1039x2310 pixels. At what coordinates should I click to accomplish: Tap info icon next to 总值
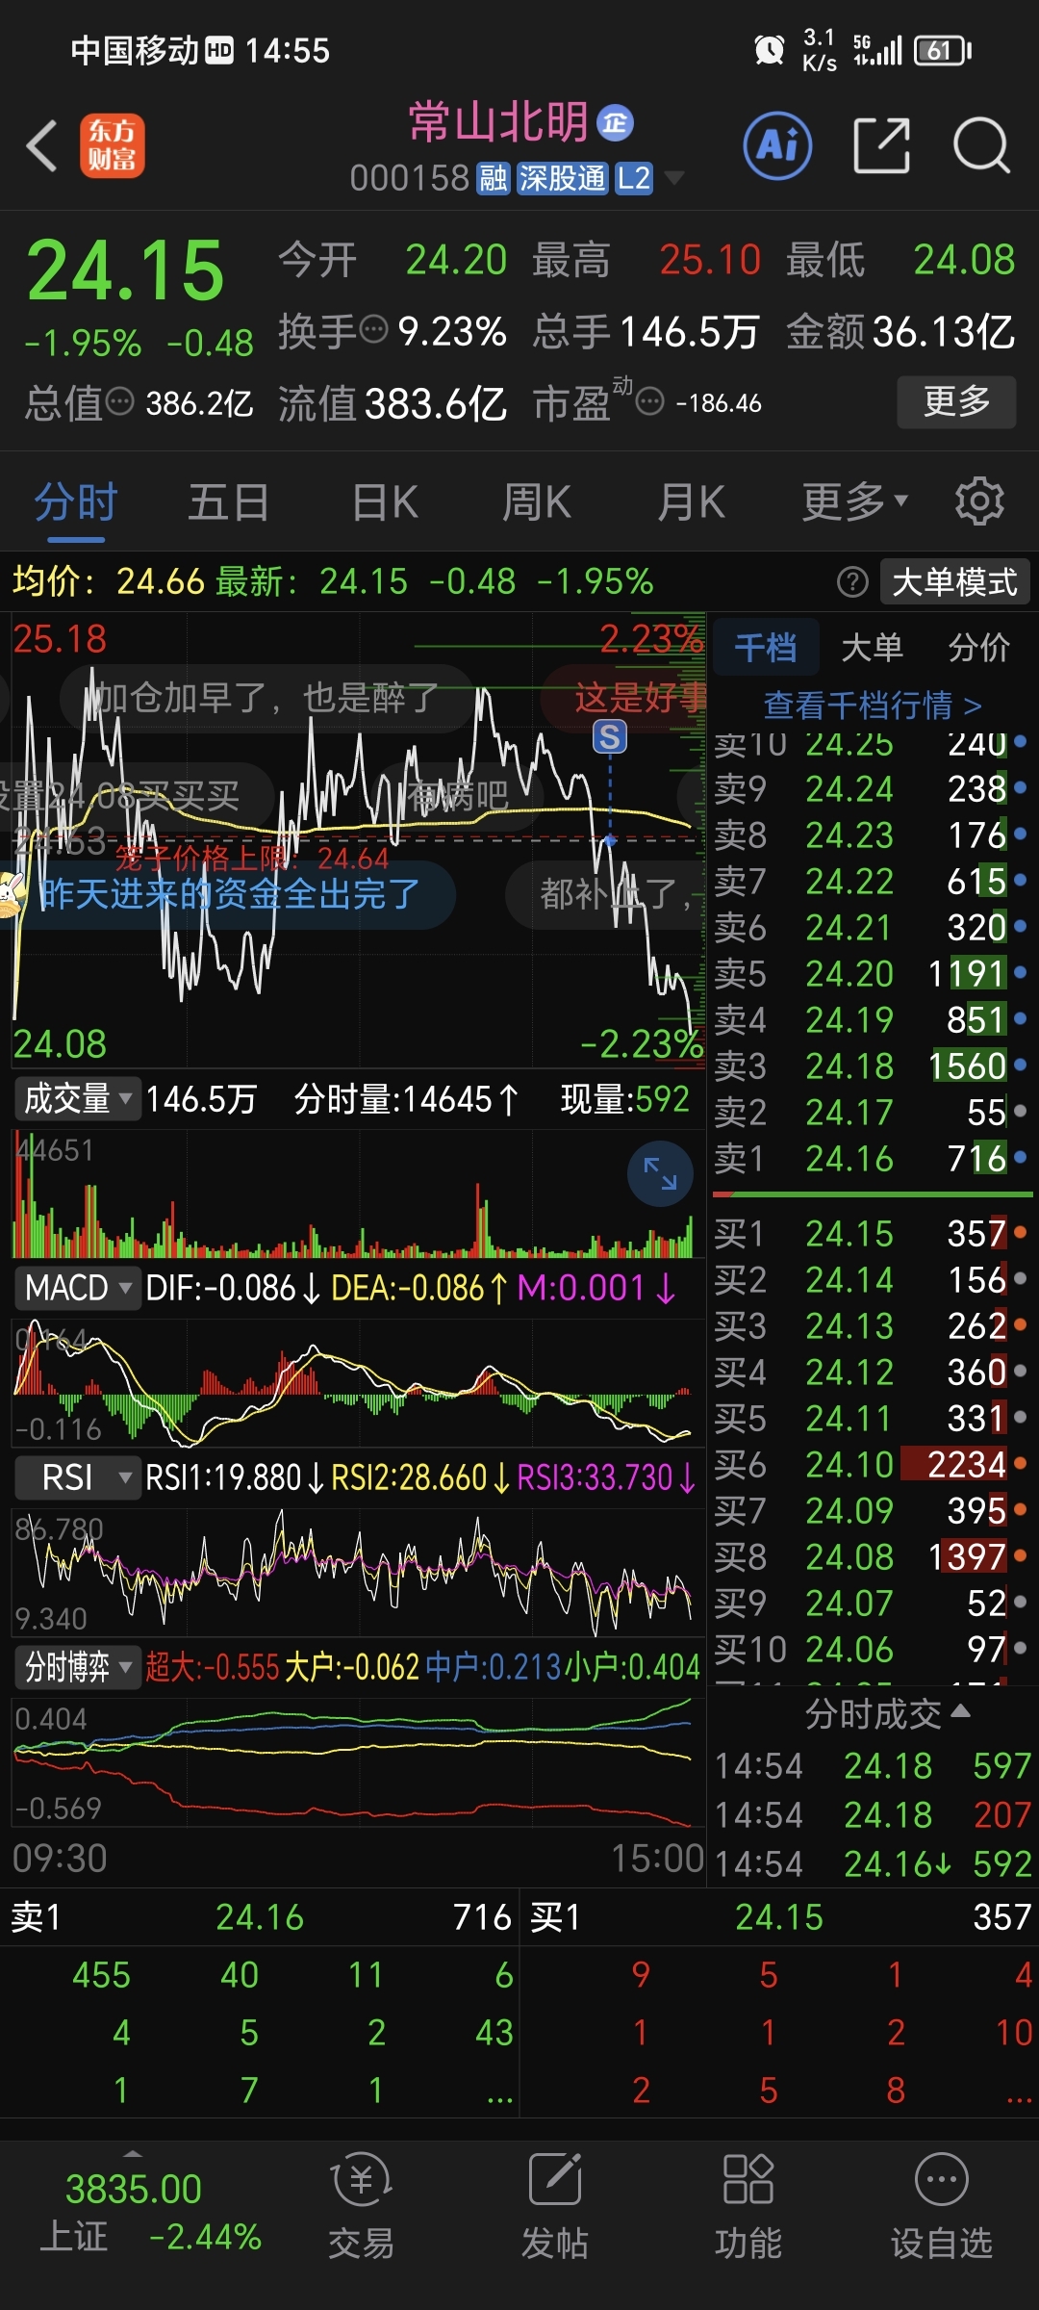119,401
